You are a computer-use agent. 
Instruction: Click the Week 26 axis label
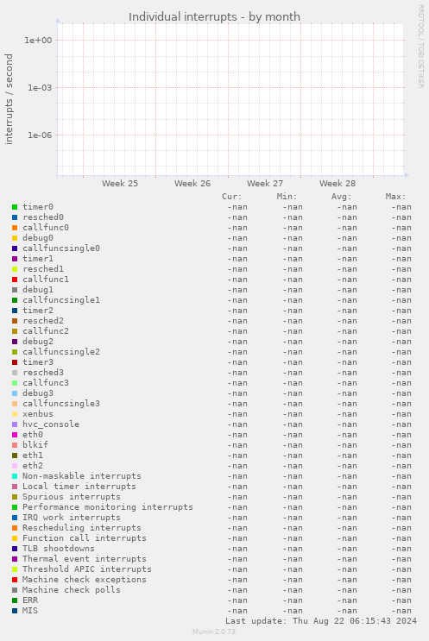[x=192, y=184]
